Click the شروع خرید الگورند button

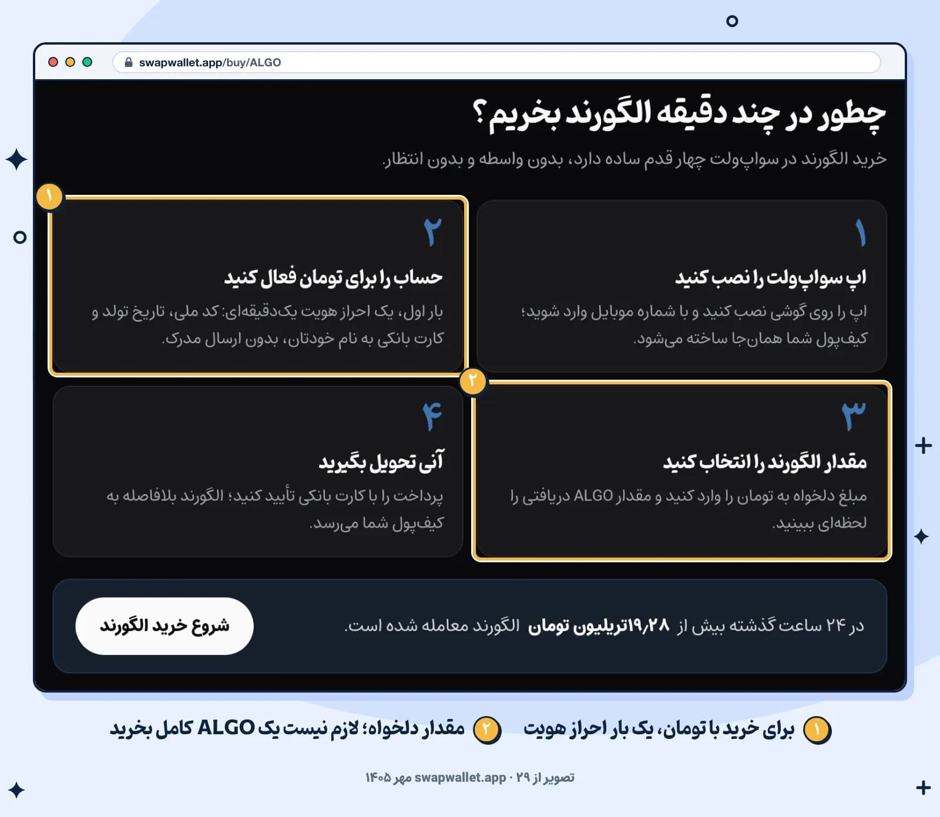click(164, 626)
